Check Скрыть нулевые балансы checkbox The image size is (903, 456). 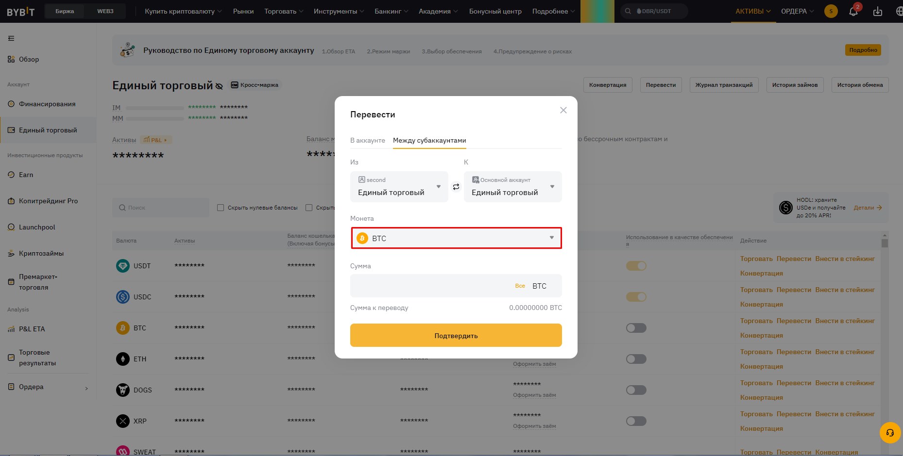pos(221,208)
